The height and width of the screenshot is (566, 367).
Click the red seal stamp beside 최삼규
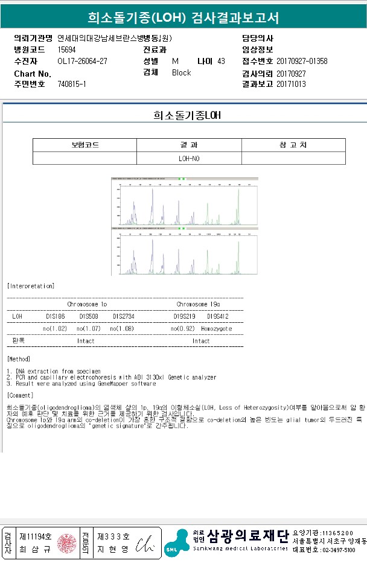click(x=66, y=543)
